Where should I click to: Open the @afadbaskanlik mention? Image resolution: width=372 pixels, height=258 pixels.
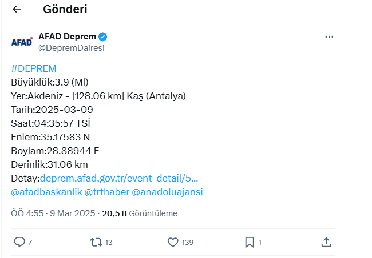tap(46, 192)
